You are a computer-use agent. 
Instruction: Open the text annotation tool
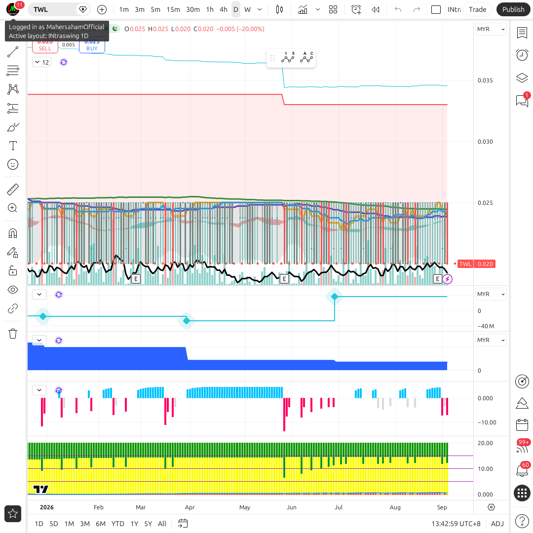13,146
